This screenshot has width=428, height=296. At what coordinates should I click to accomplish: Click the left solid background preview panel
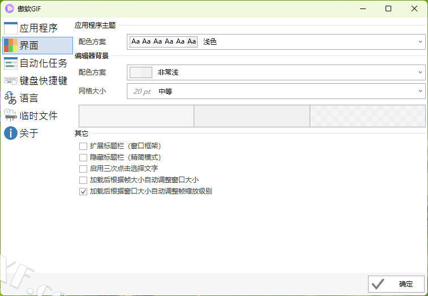(x=136, y=116)
